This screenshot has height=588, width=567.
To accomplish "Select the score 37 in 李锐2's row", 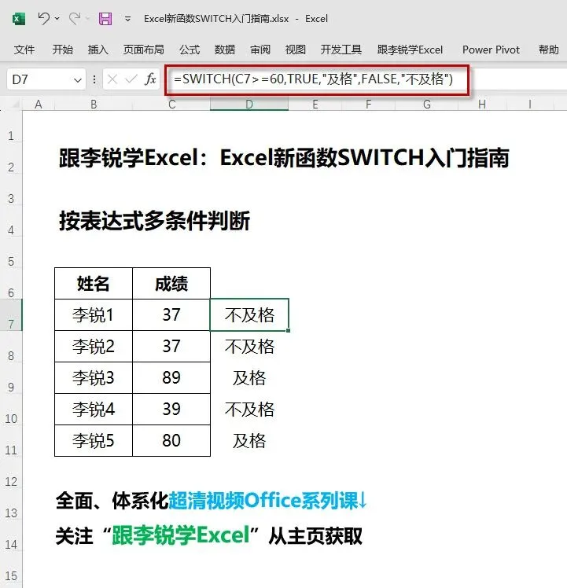I will tap(171, 347).
